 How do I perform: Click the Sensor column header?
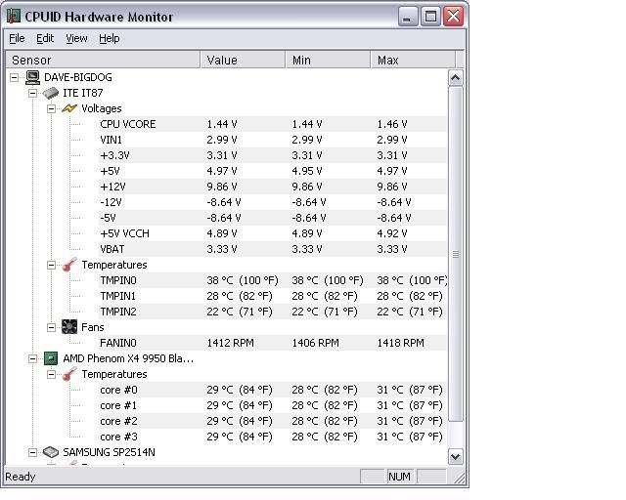103,60
